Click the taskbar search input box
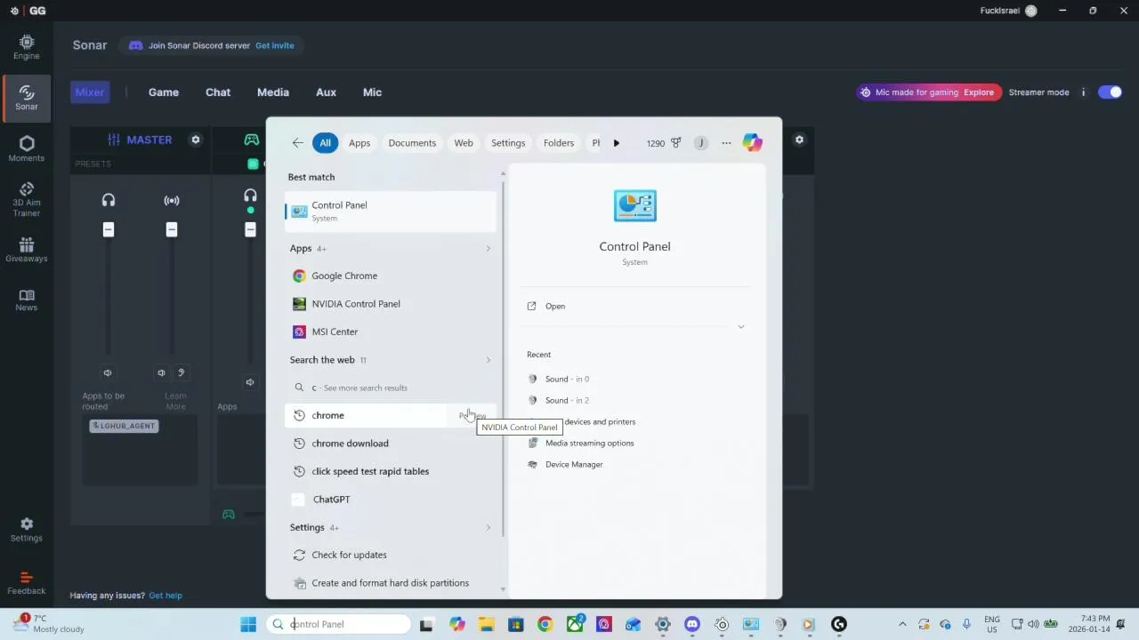This screenshot has height=640, width=1139. click(x=339, y=624)
